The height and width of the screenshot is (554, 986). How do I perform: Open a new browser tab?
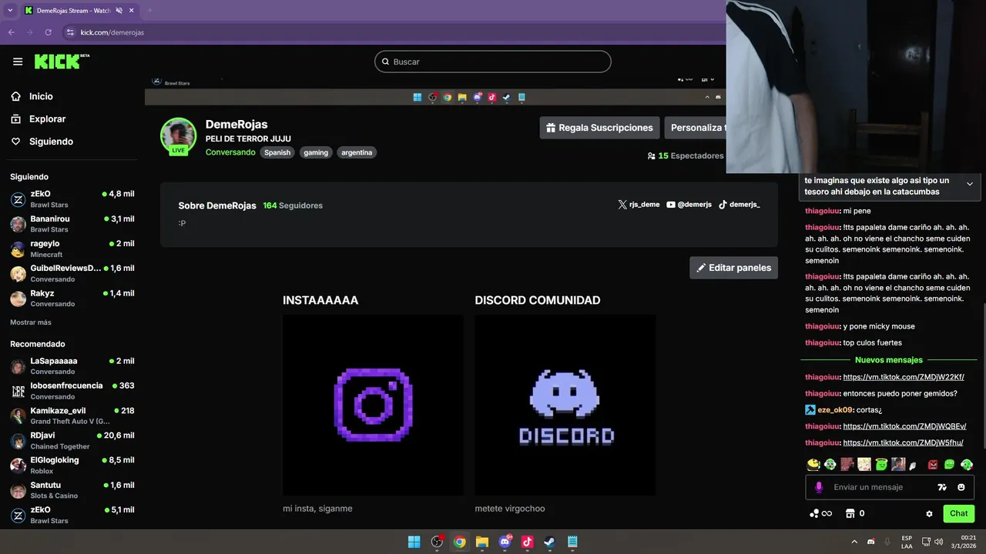[149, 10]
